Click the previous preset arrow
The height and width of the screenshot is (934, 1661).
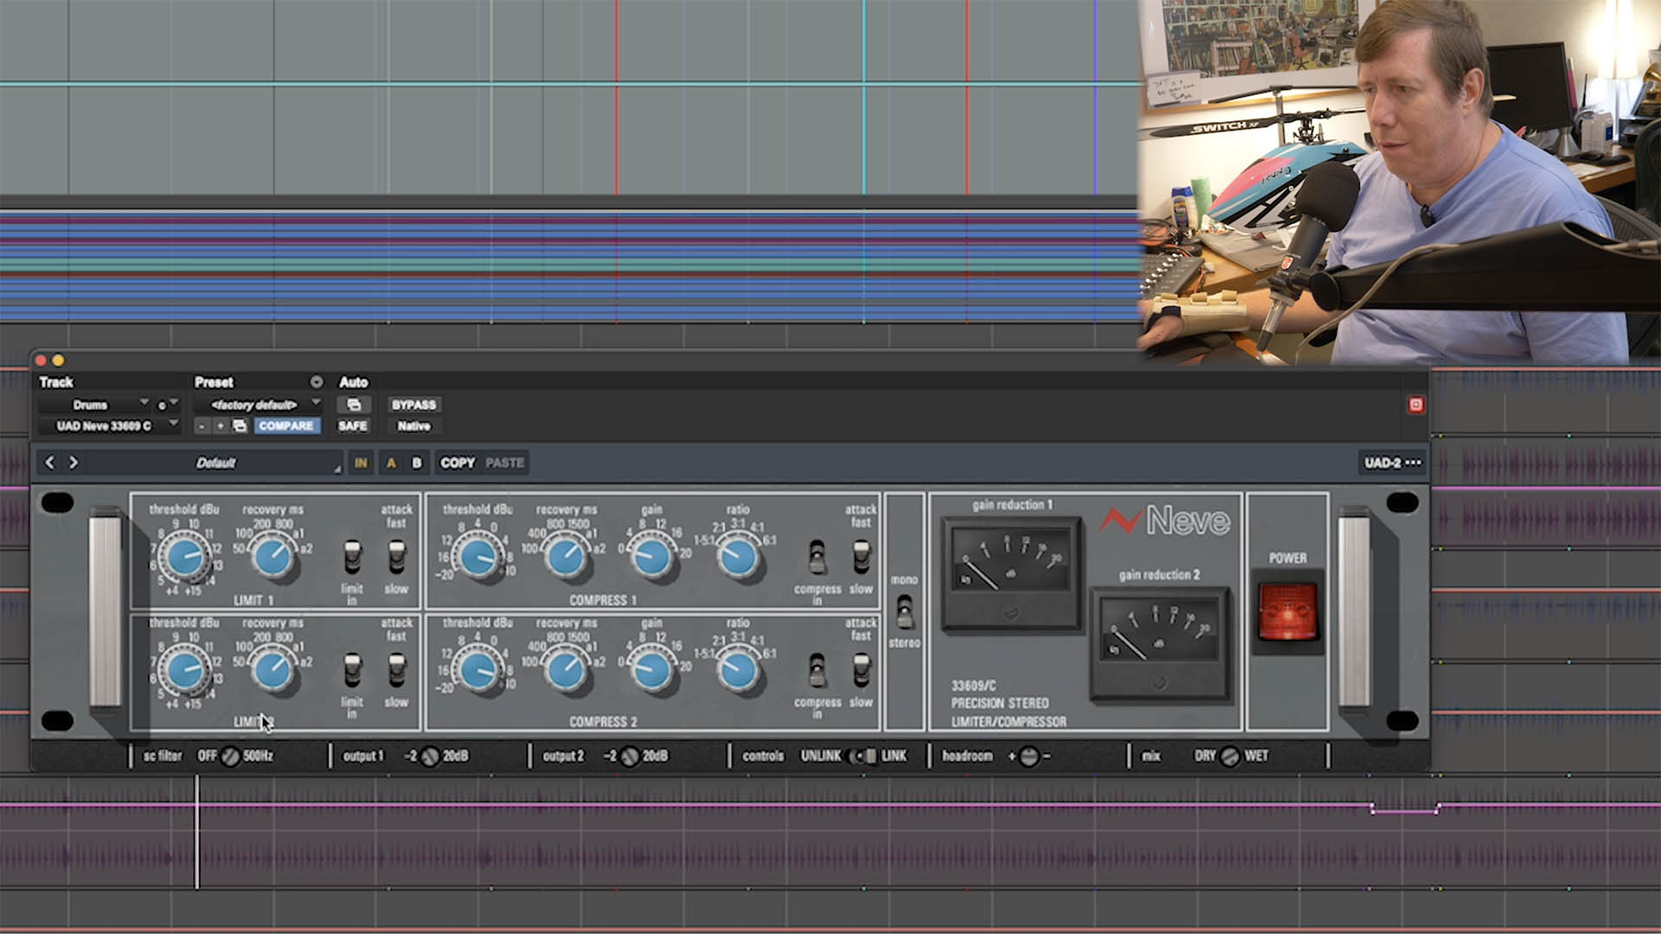tap(49, 463)
